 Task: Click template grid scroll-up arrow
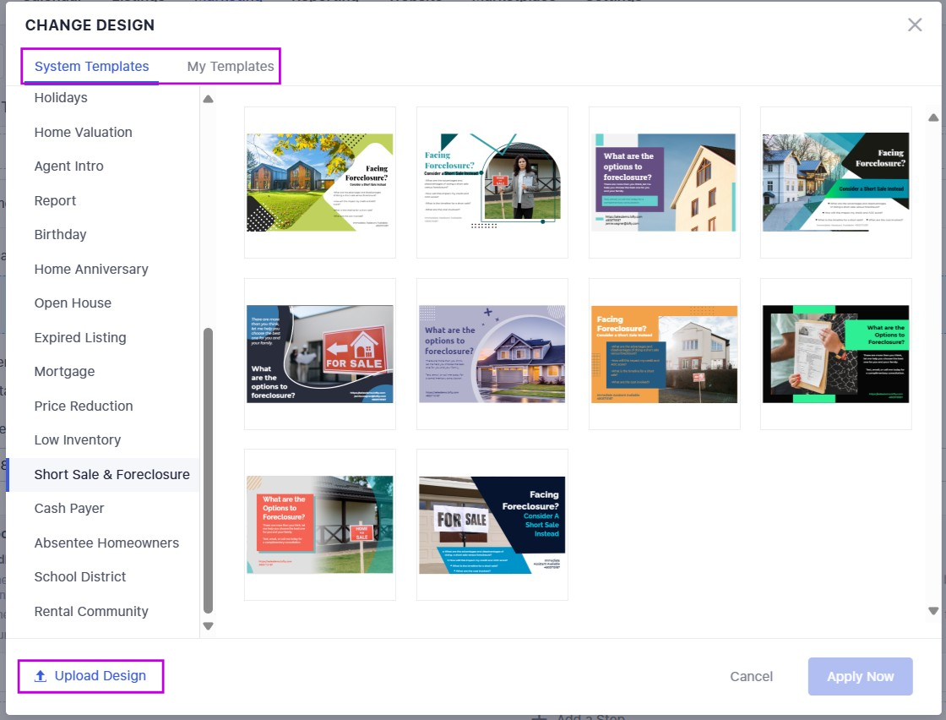pos(933,118)
